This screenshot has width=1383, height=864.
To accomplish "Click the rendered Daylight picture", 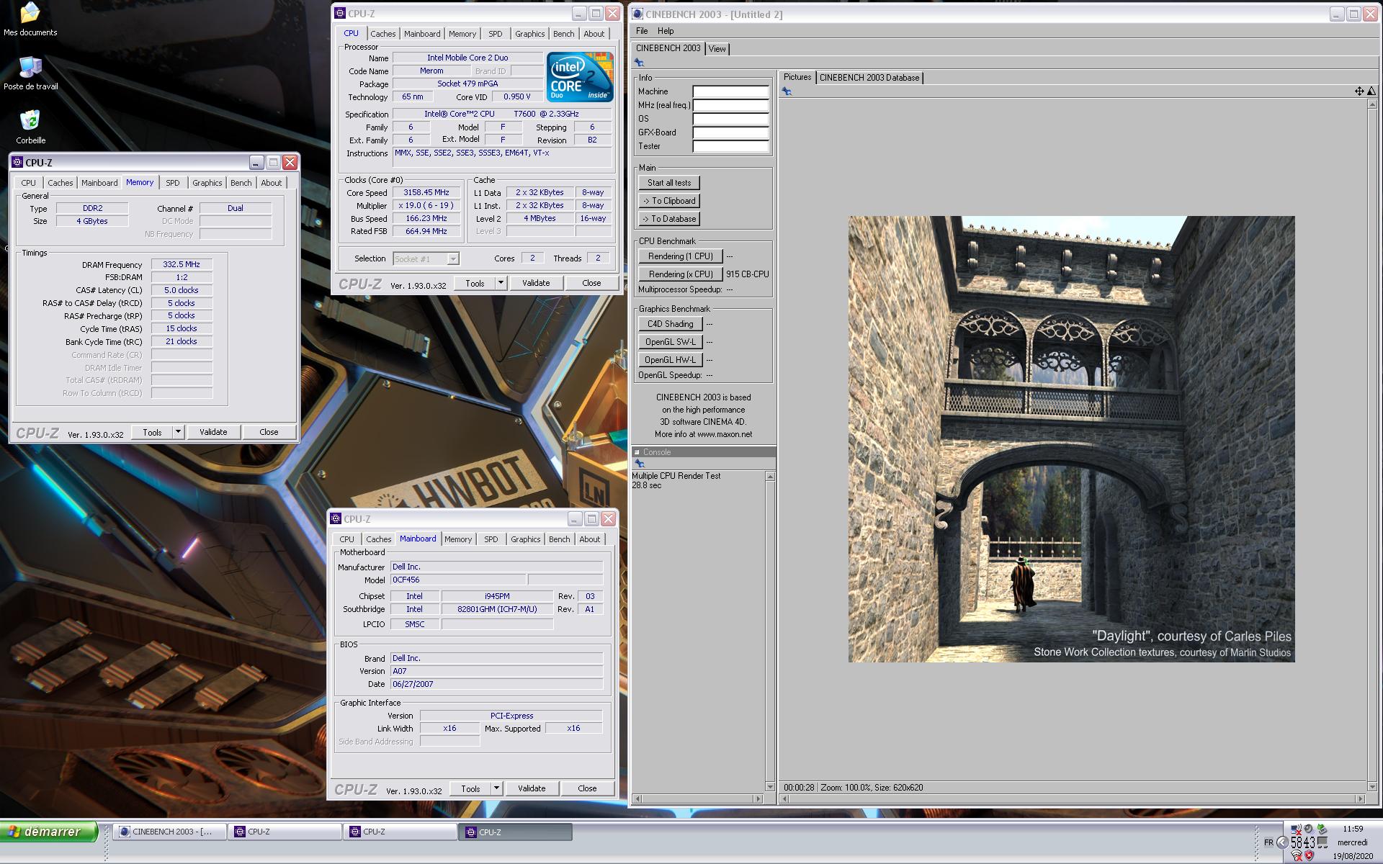I will 1071,439.
